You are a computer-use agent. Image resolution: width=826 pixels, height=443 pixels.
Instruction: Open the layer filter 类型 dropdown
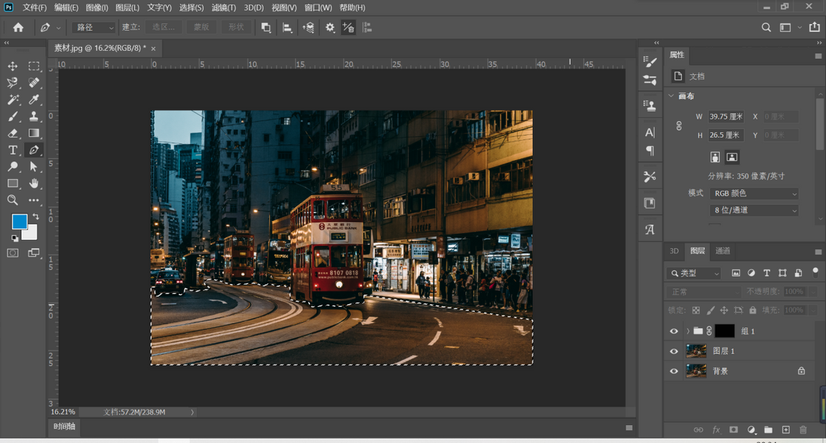point(694,273)
